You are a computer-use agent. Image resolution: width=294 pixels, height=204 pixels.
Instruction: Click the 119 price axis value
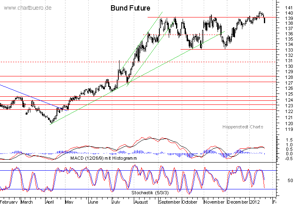(289, 129)
